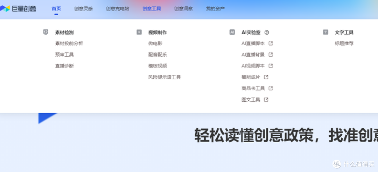Viewport: 378px width, 172px height.
Task: Click the external-link icon beside 商品卡工具
Action: click(x=271, y=88)
